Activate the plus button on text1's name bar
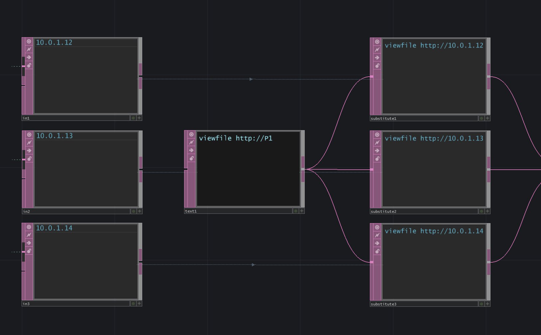 pos(302,211)
